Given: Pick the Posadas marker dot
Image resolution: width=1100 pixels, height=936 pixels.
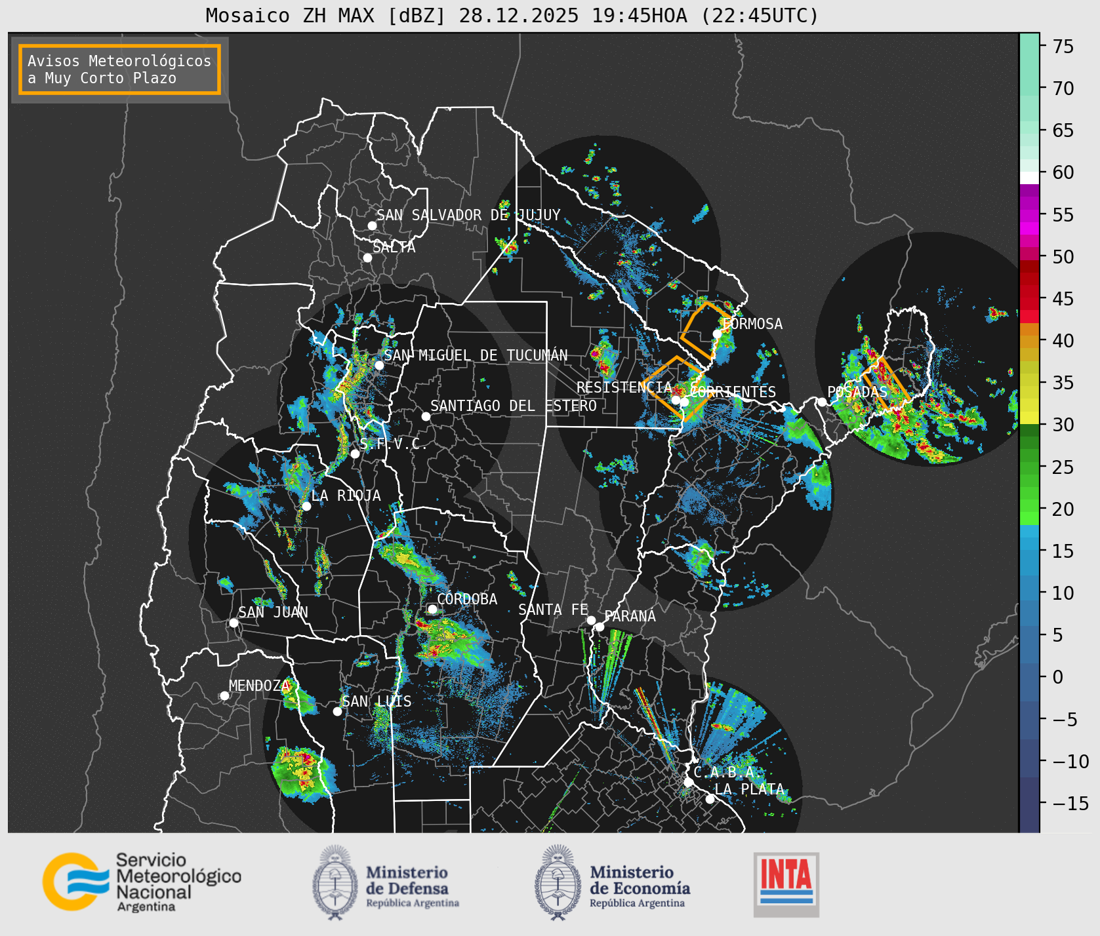Looking at the screenshot, I should [x=822, y=402].
